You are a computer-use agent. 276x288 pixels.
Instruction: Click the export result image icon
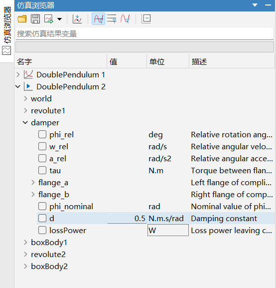pos(49,19)
